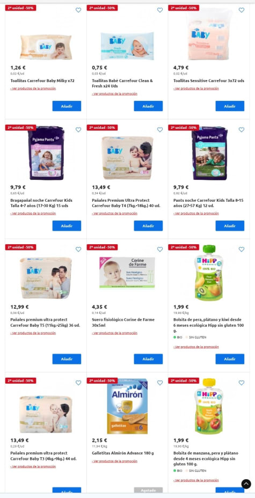The width and height of the screenshot is (255, 498).
Task: Favorite the Suero fisiológico Corine de Farme
Action: tap(160, 250)
